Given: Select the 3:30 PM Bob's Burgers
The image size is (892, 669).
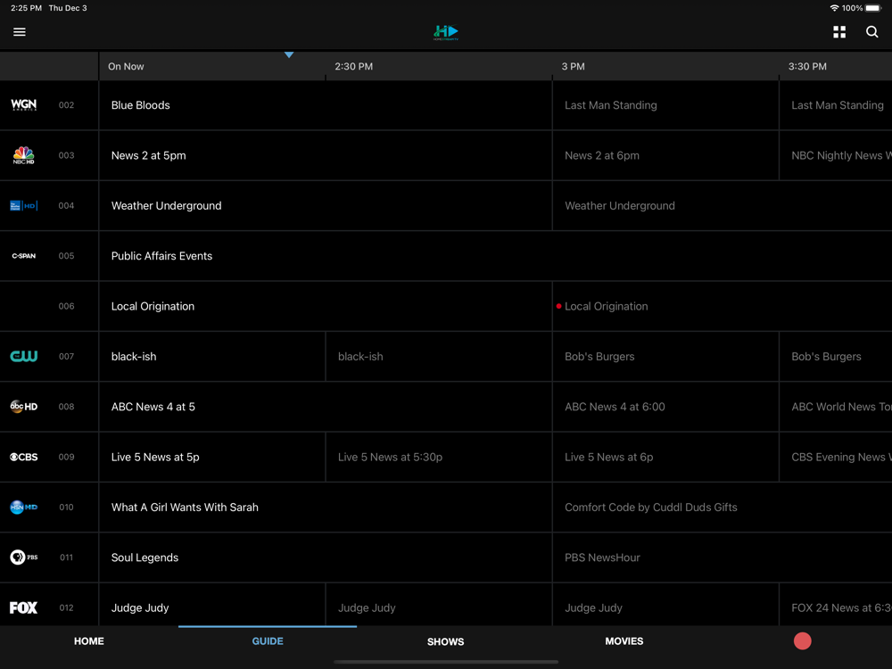Looking at the screenshot, I should [x=836, y=356].
